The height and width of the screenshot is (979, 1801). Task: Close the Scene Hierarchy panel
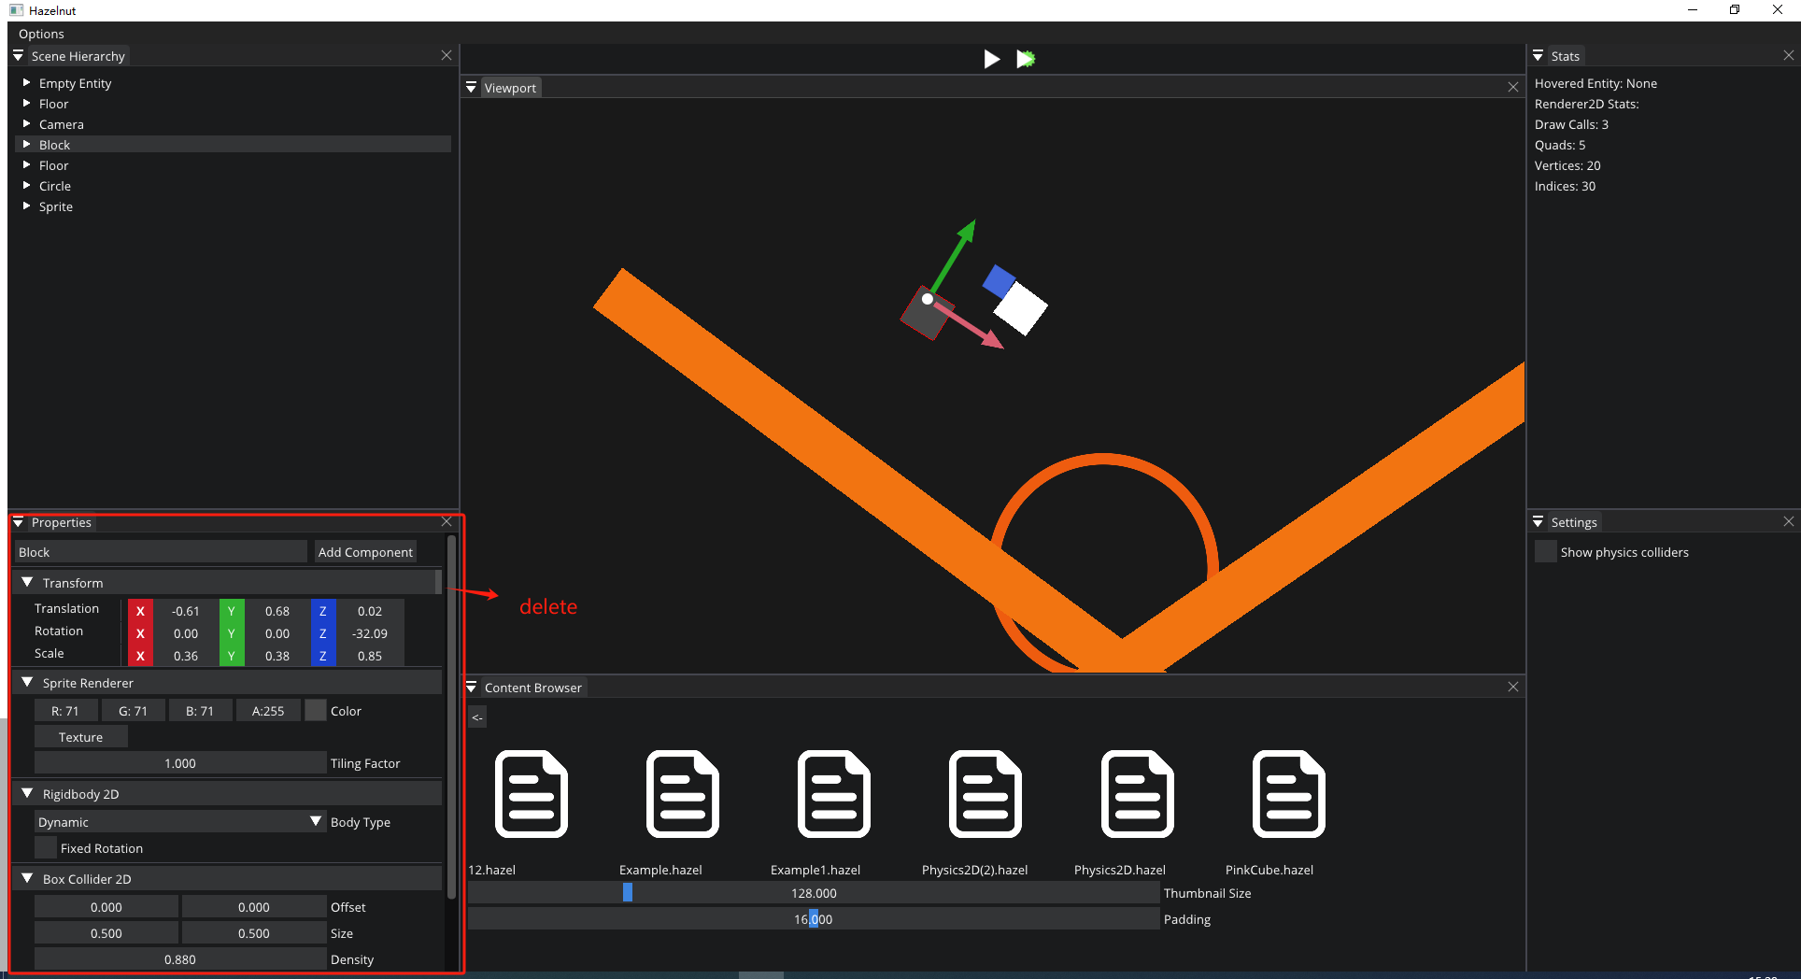click(x=447, y=56)
